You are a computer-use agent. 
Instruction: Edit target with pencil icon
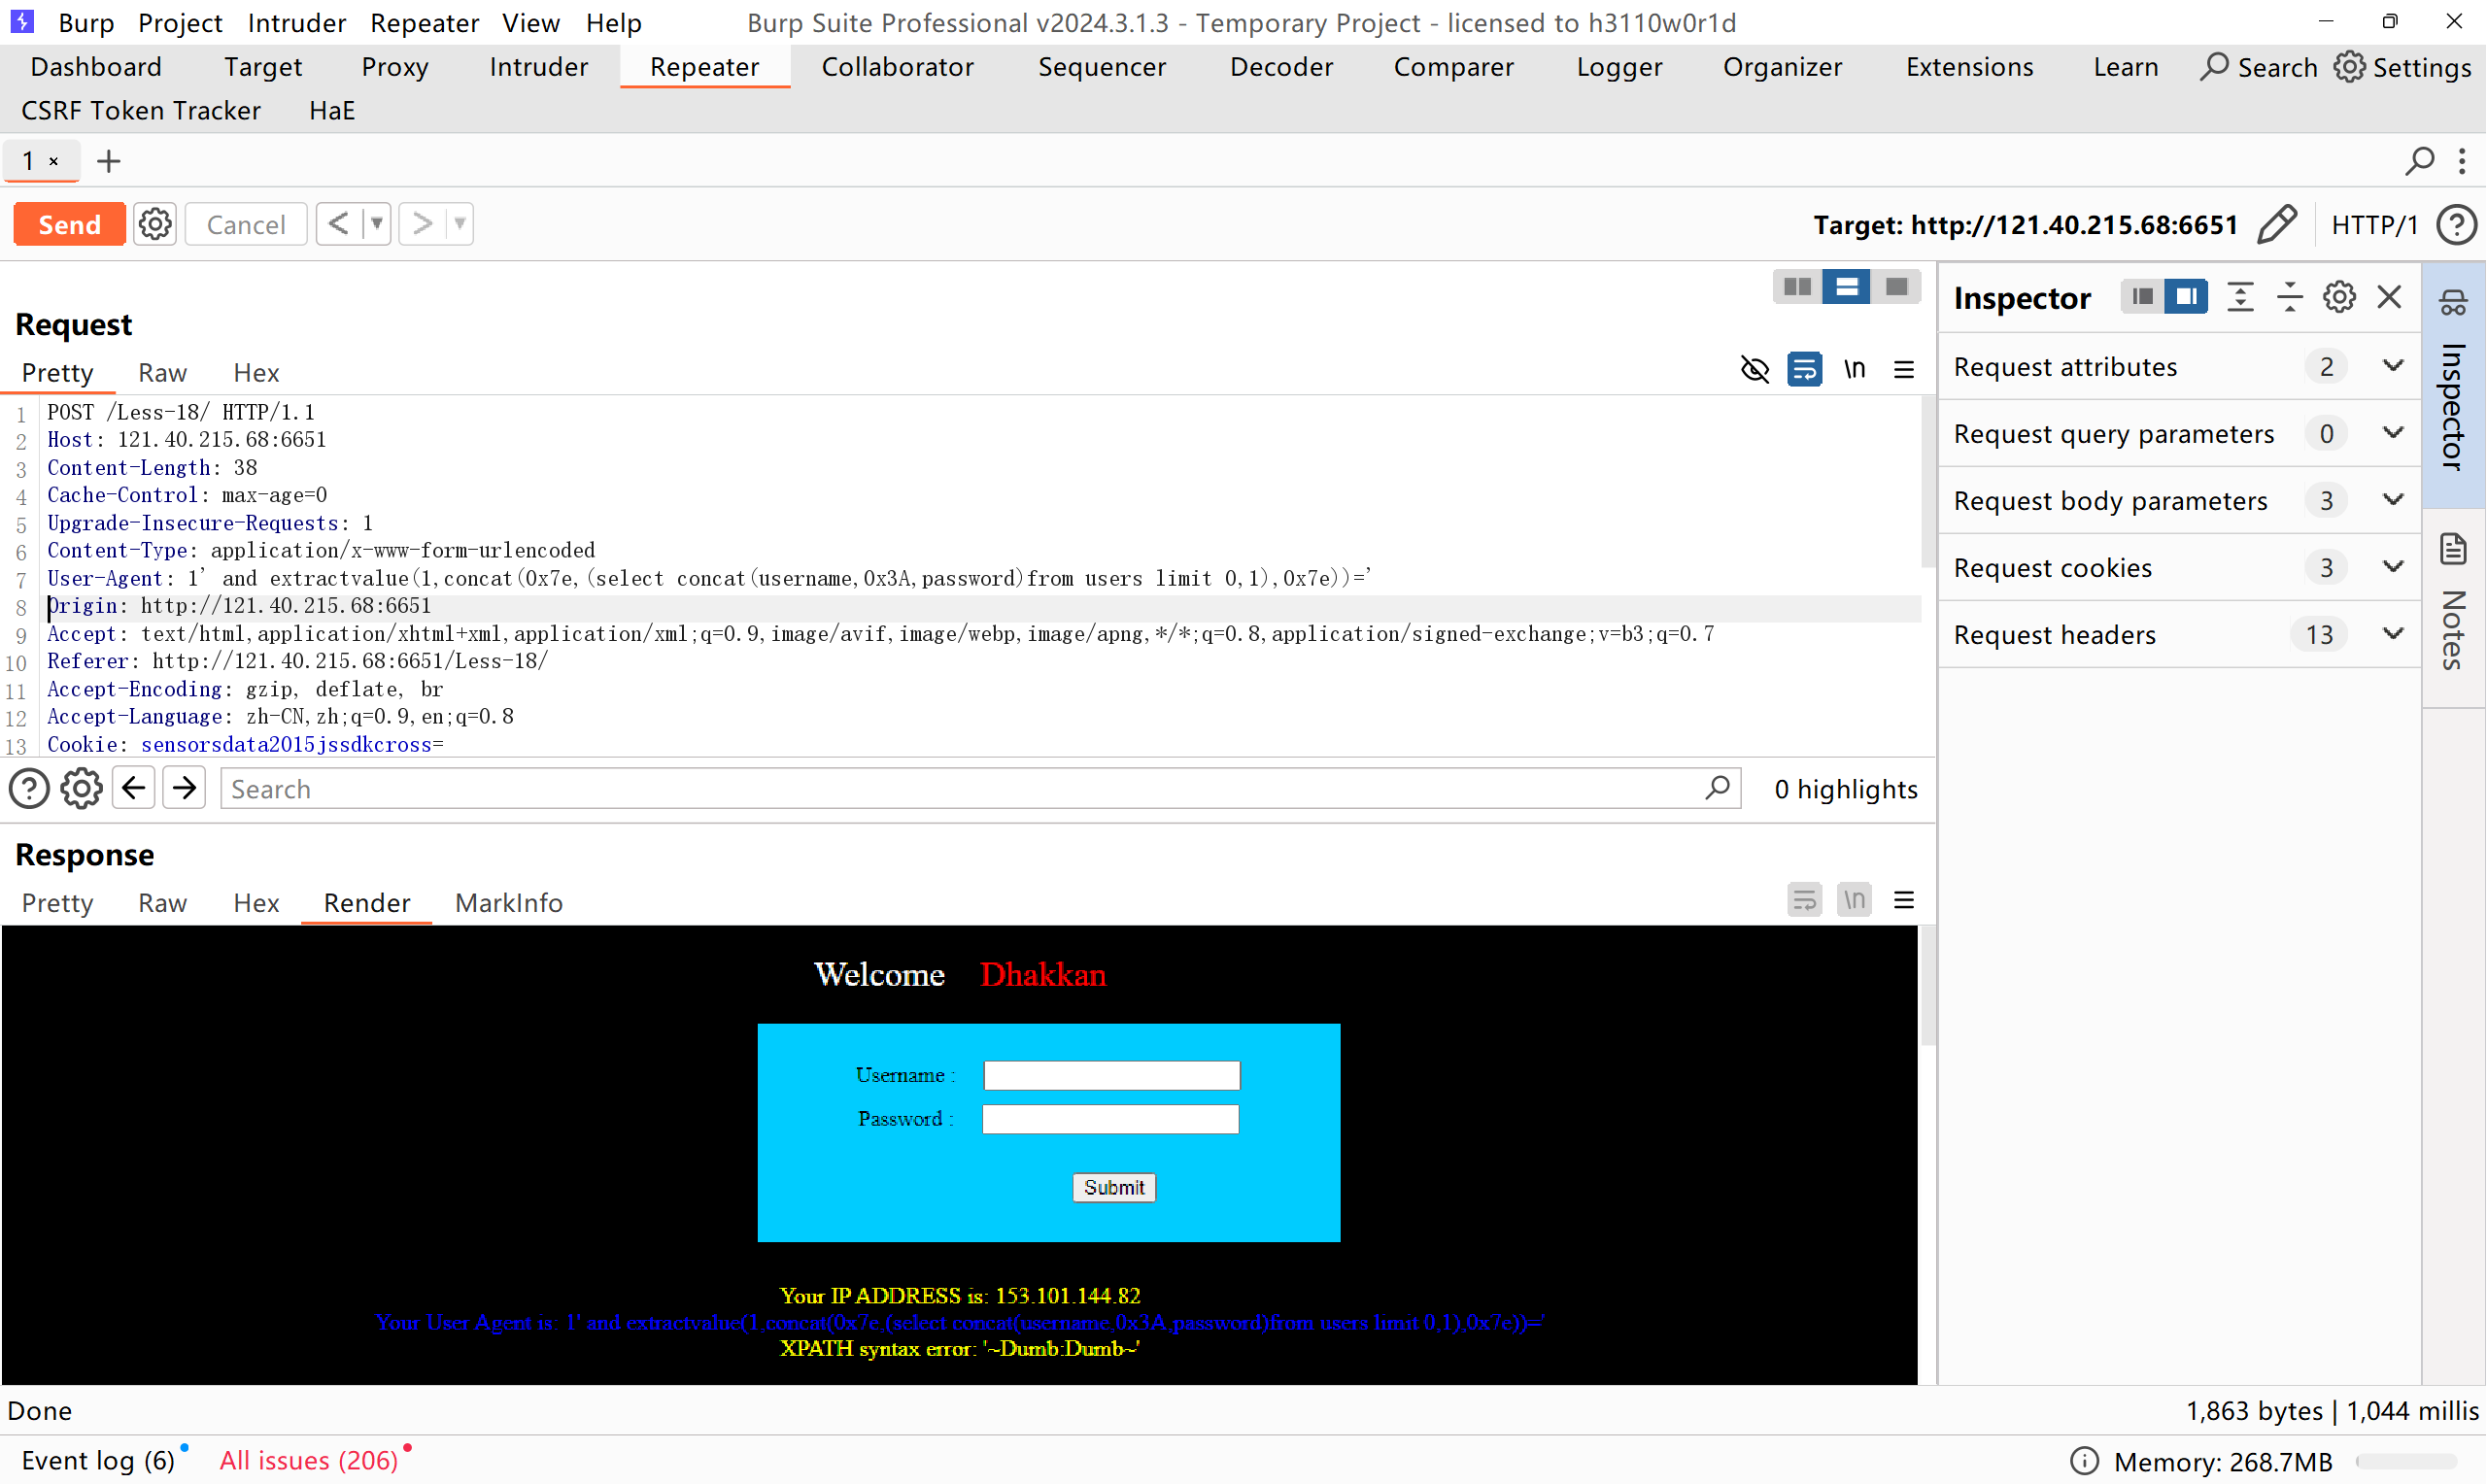2276,224
